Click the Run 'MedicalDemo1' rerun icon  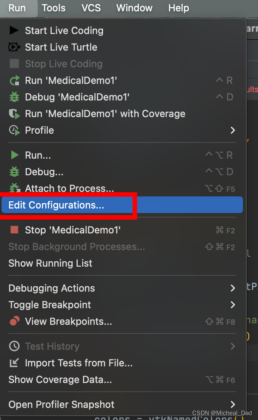[14, 80]
